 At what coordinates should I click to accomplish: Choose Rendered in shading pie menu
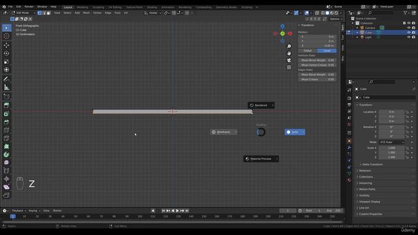pos(261,105)
